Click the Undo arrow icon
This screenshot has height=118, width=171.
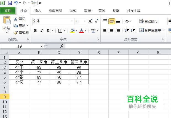point(16,3)
